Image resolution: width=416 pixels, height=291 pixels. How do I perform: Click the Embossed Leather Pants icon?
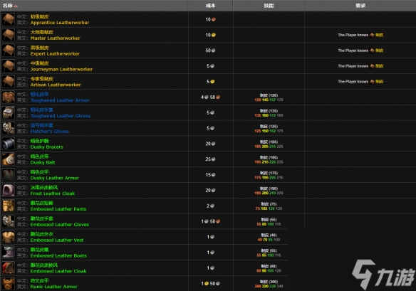(x=9, y=206)
